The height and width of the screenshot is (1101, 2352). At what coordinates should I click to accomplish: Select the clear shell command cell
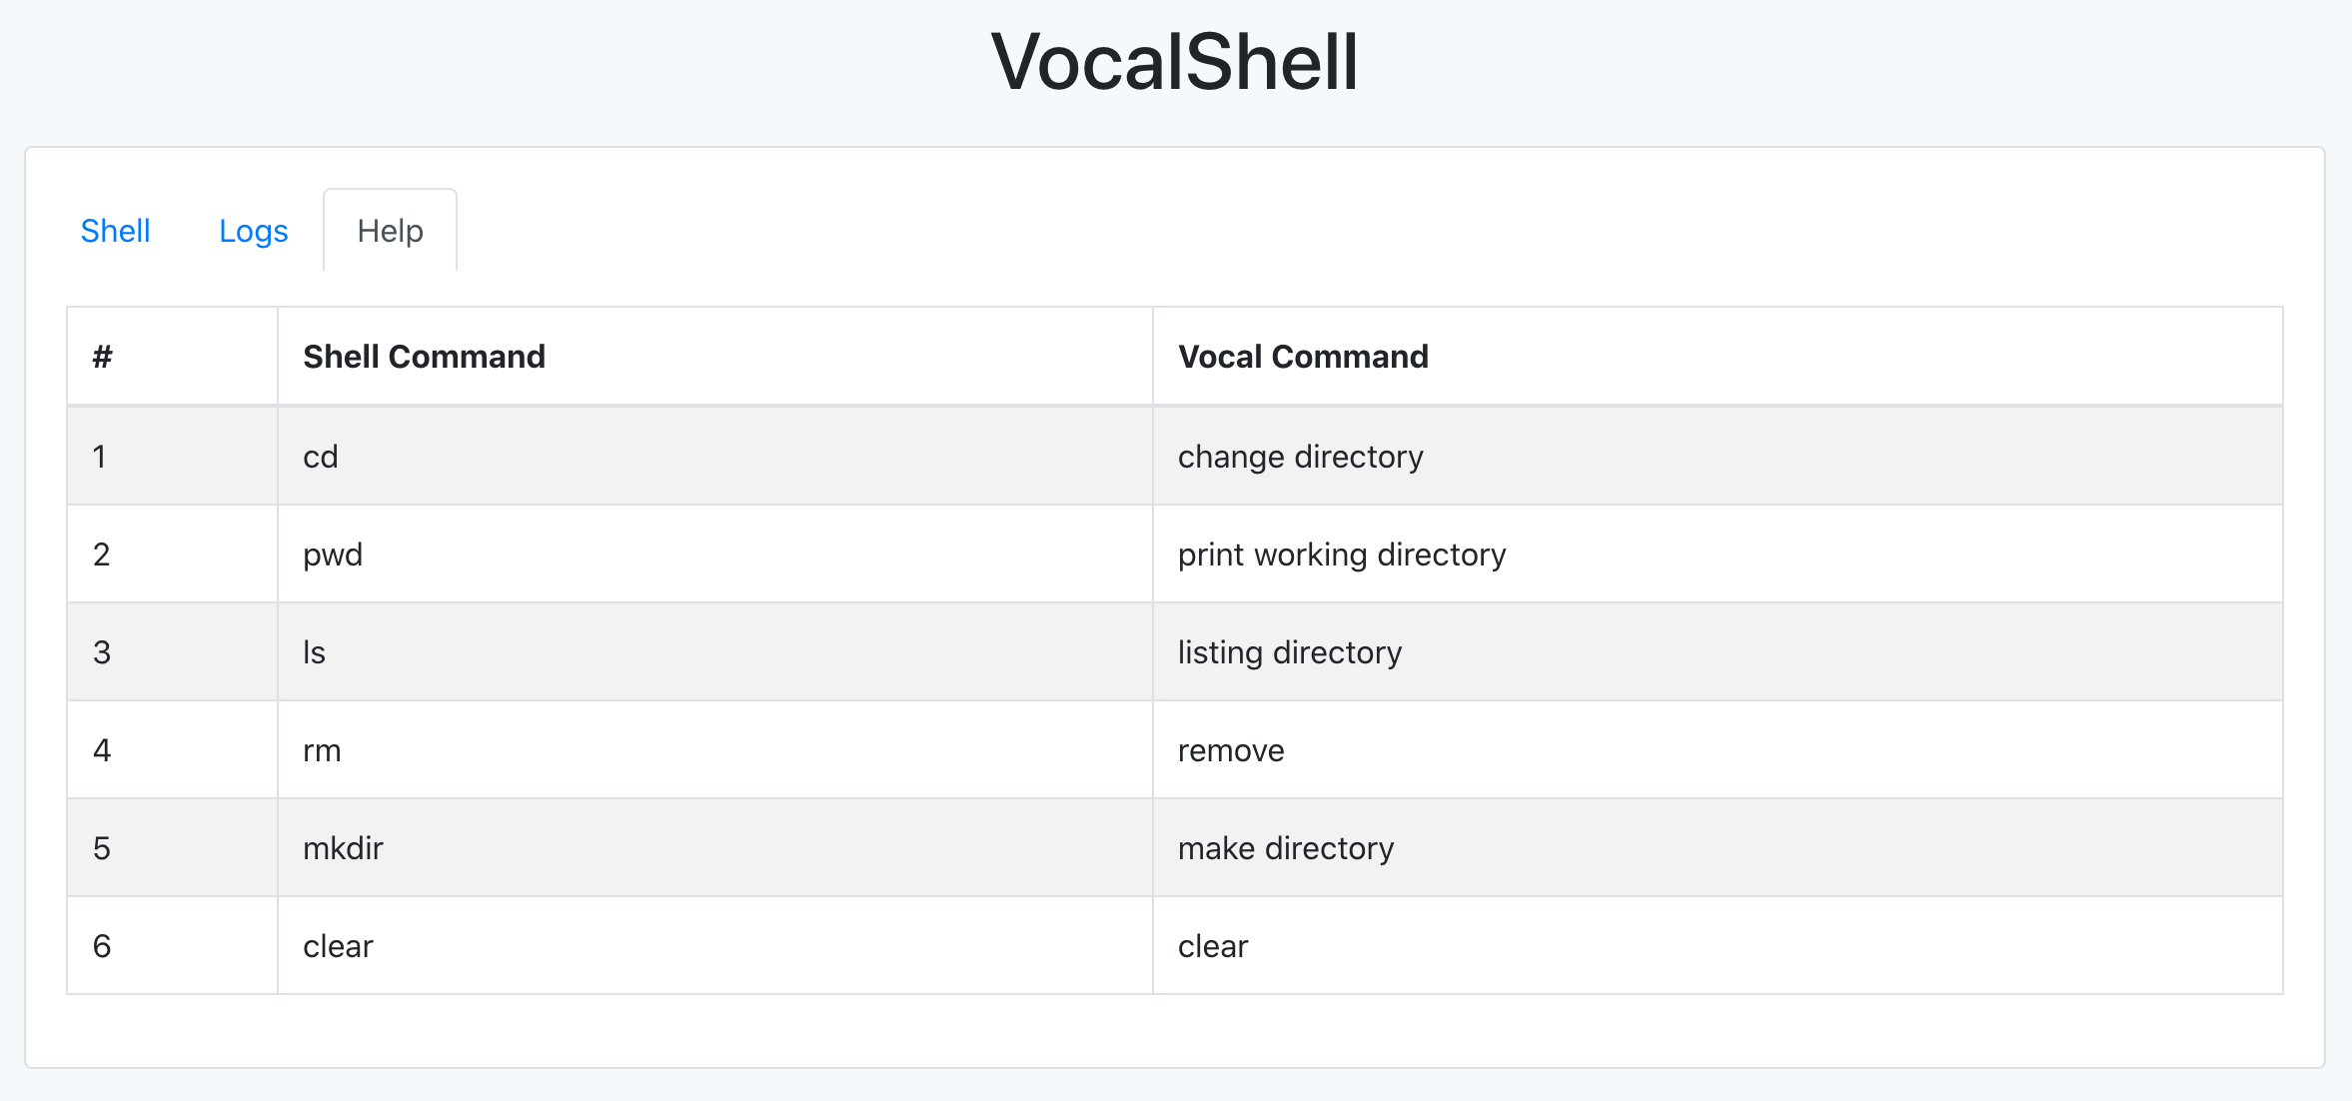click(x=338, y=946)
